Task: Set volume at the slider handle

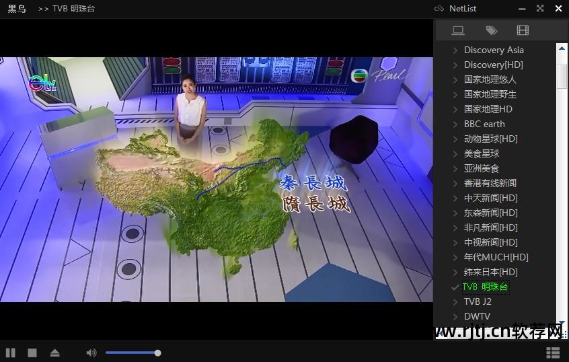Action: point(157,353)
